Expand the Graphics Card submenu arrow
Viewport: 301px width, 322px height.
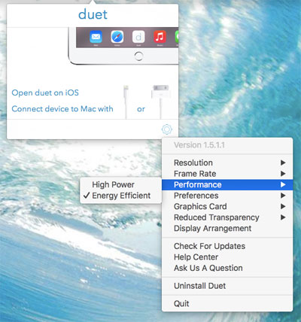point(283,206)
